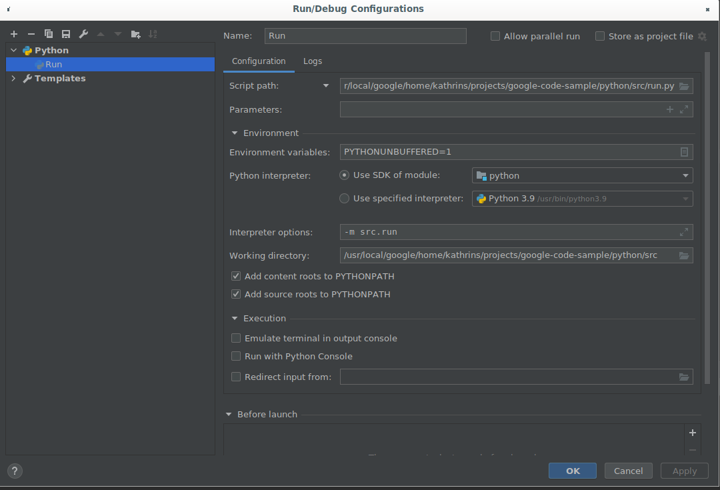The image size is (720, 490).
Task: Move configuration up arrow
Action: point(101,34)
